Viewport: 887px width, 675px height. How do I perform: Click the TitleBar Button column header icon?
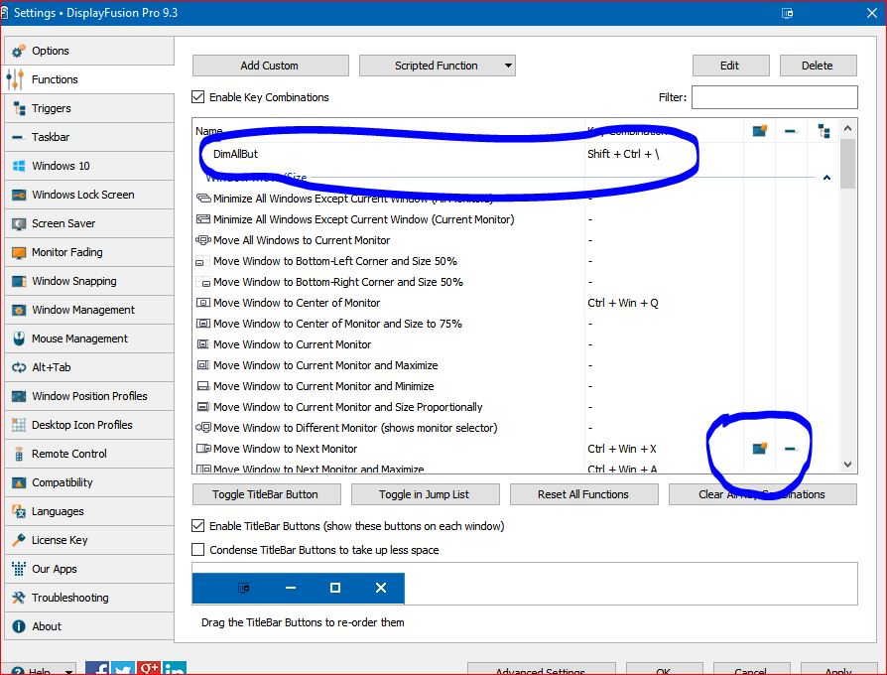point(760,131)
